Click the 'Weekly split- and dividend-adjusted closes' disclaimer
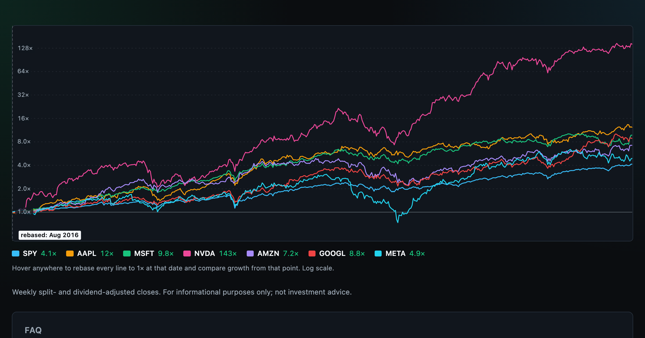 tap(182, 292)
